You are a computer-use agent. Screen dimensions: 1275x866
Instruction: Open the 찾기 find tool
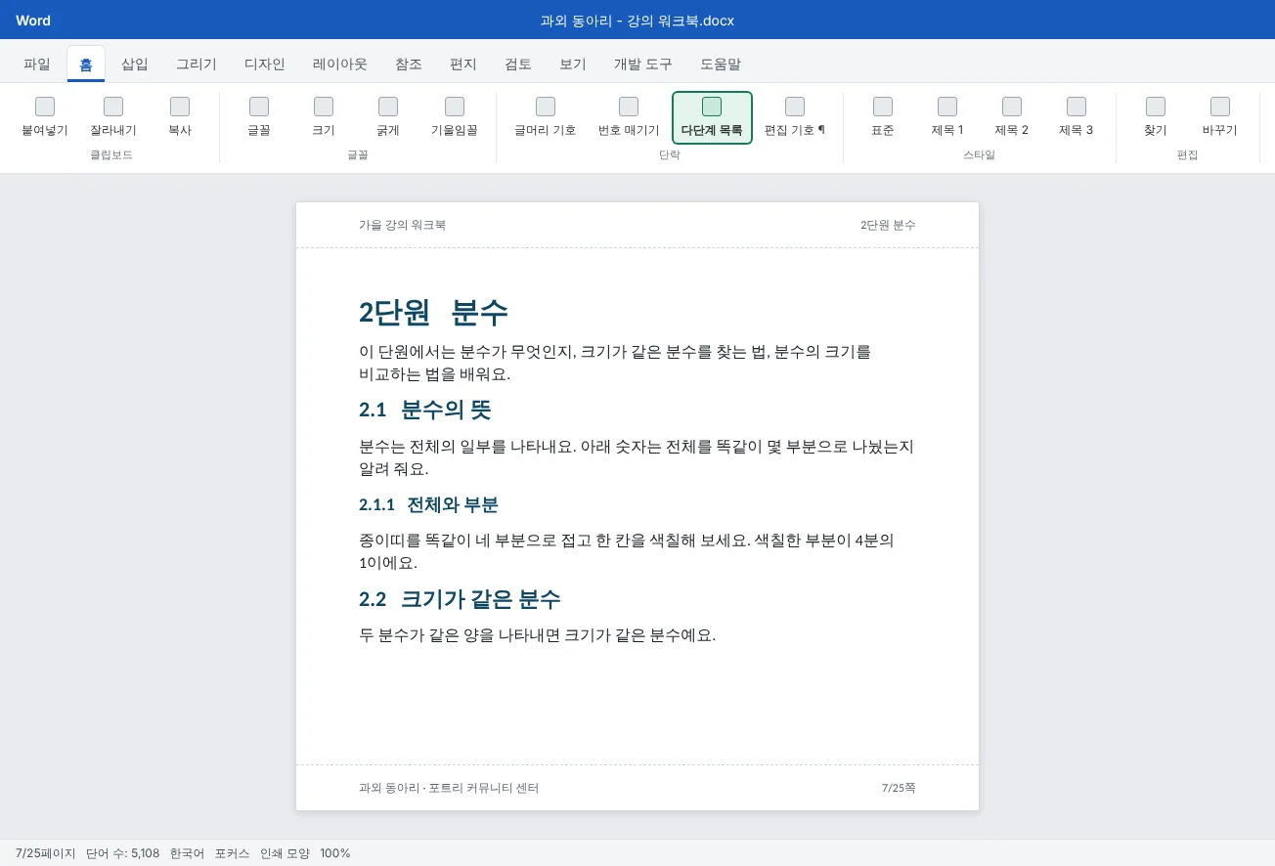point(1156,117)
